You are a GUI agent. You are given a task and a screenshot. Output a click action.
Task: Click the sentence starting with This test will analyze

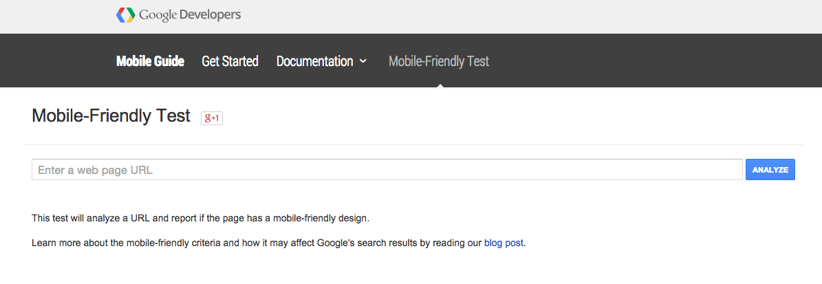[x=201, y=218]
